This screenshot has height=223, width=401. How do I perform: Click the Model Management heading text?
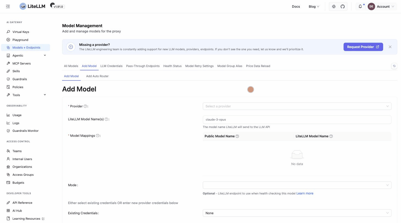point(82,26)
